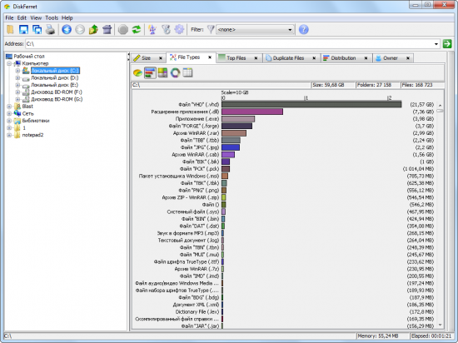Click the blue .jpg bar
The image size is (458, 343).
coord(231,147)
